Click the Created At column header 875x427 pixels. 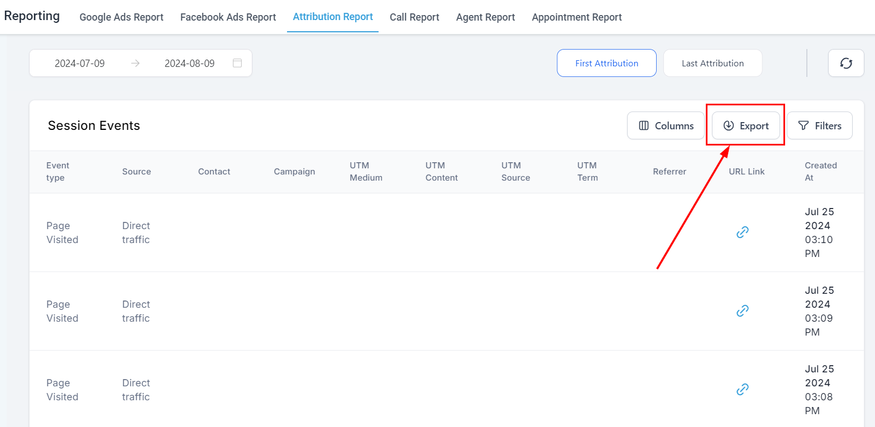(821, 172)
